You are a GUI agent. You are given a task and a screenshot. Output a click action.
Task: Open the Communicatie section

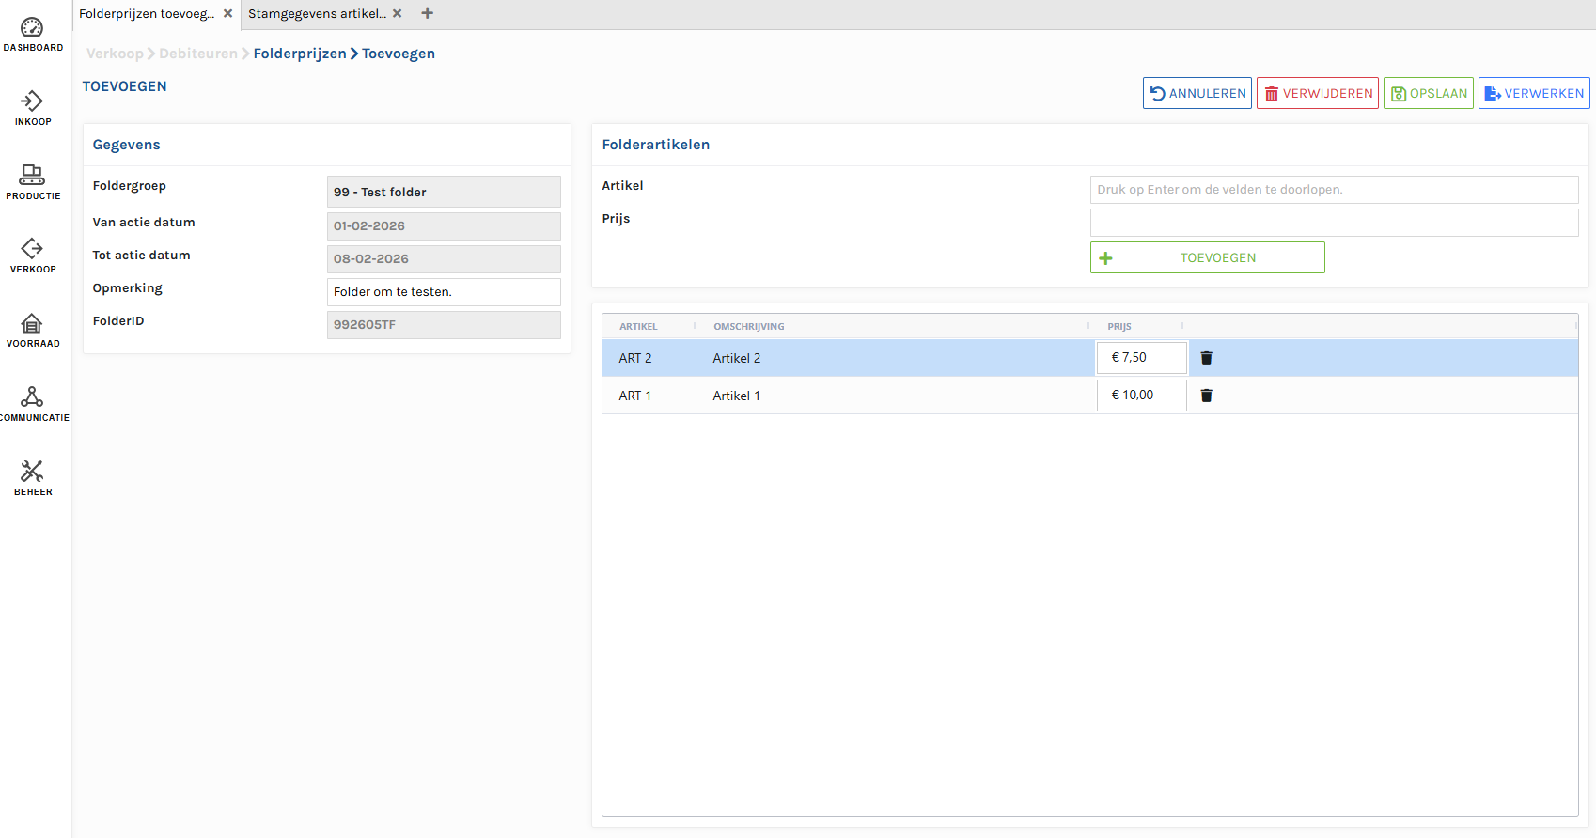(x=32, y=403)
